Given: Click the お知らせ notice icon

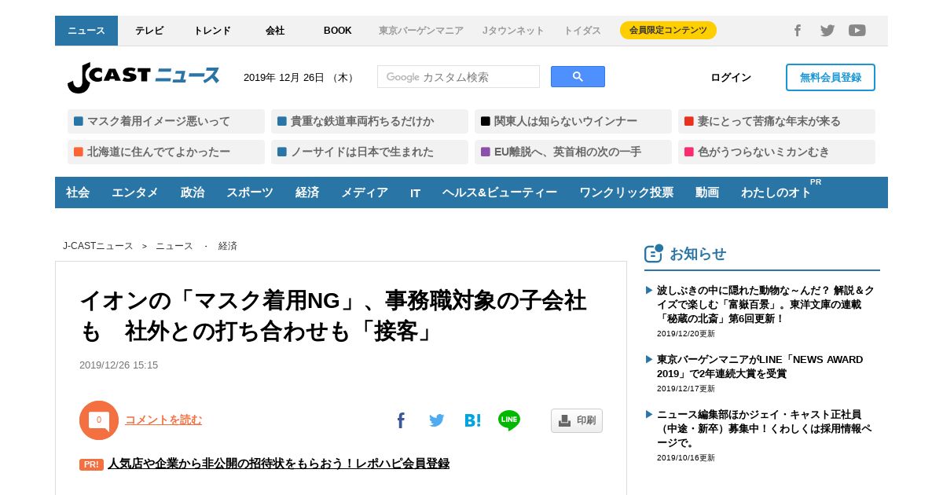Looking at the screenshot, I should pyautogui.click(x=654, y=253).
